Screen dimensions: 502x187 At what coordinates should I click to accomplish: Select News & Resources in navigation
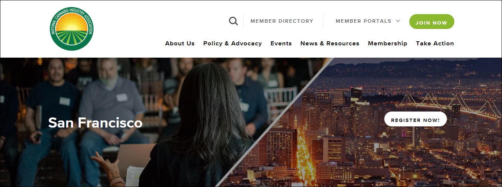[x=330, y=43]
